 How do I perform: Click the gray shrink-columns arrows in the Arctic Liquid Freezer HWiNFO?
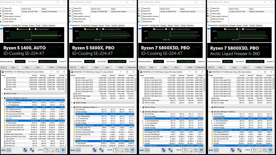(x=216, y=150)
